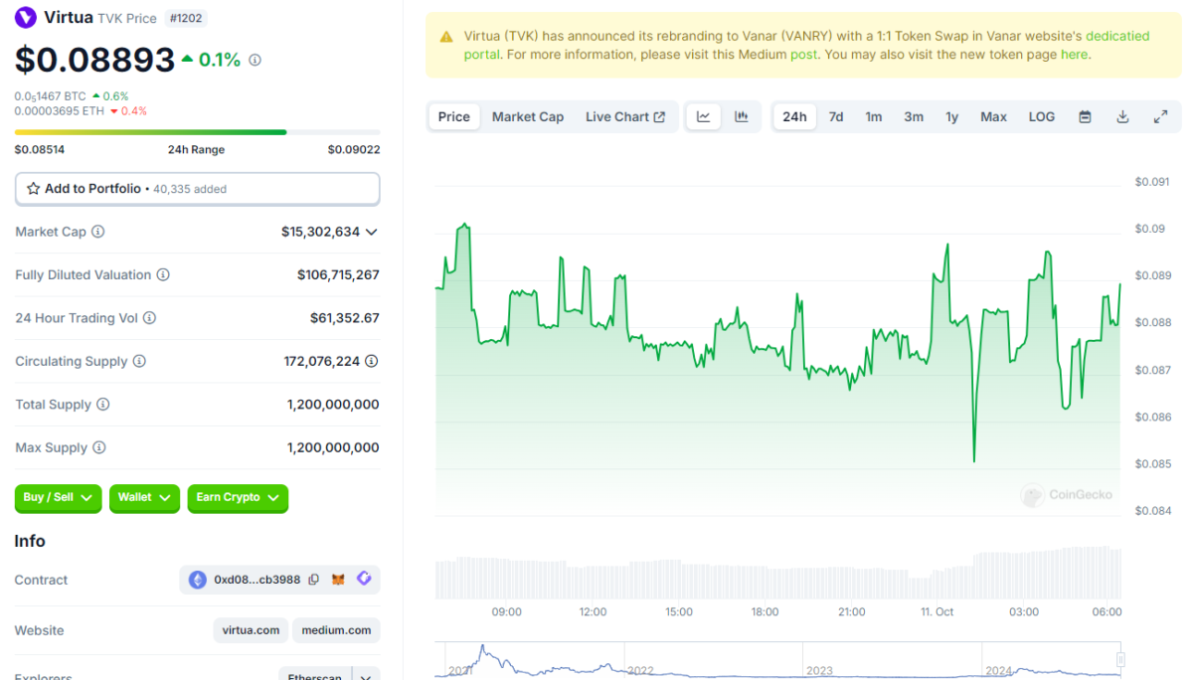Open the Buy / Sell dropdown

tap(58, 497)
